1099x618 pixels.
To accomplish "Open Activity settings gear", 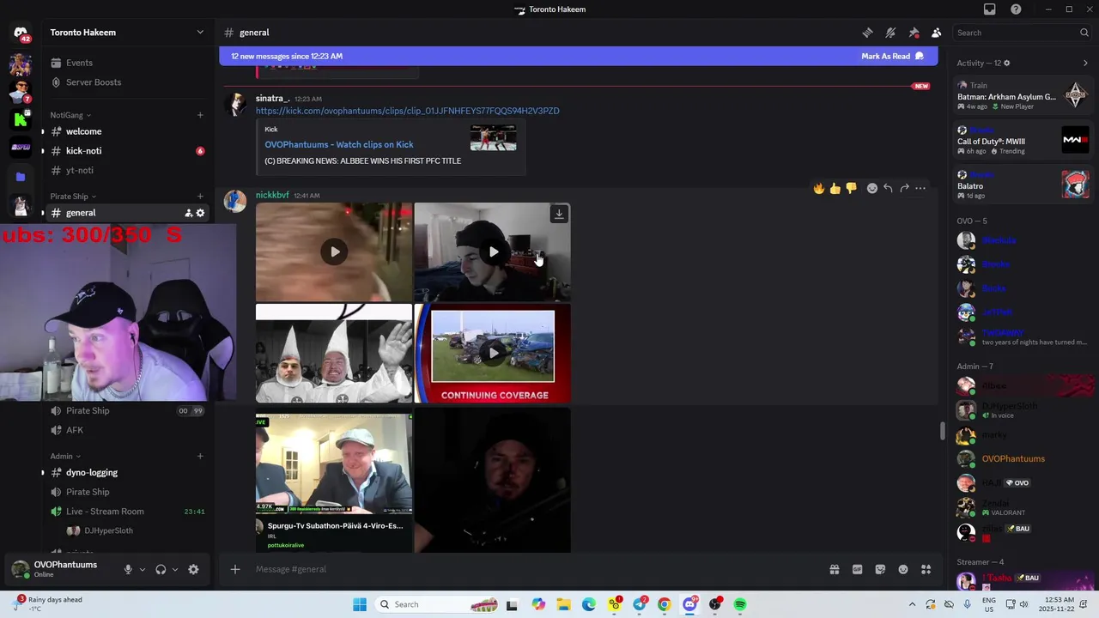I will tap(1007, 63).
